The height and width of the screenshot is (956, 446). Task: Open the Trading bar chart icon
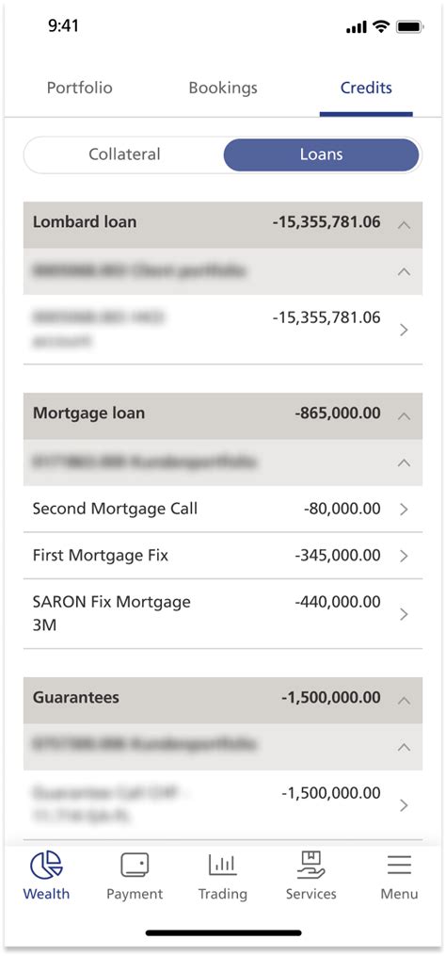pyautogui.click(x=222, y=866)
